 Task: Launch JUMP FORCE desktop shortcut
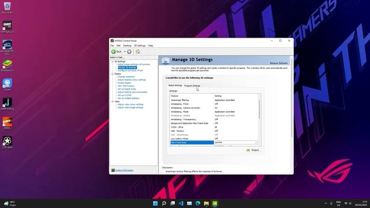point(7,104)
